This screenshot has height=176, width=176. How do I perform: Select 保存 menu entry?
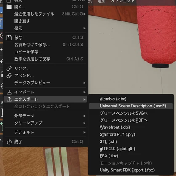pos(45,37)
